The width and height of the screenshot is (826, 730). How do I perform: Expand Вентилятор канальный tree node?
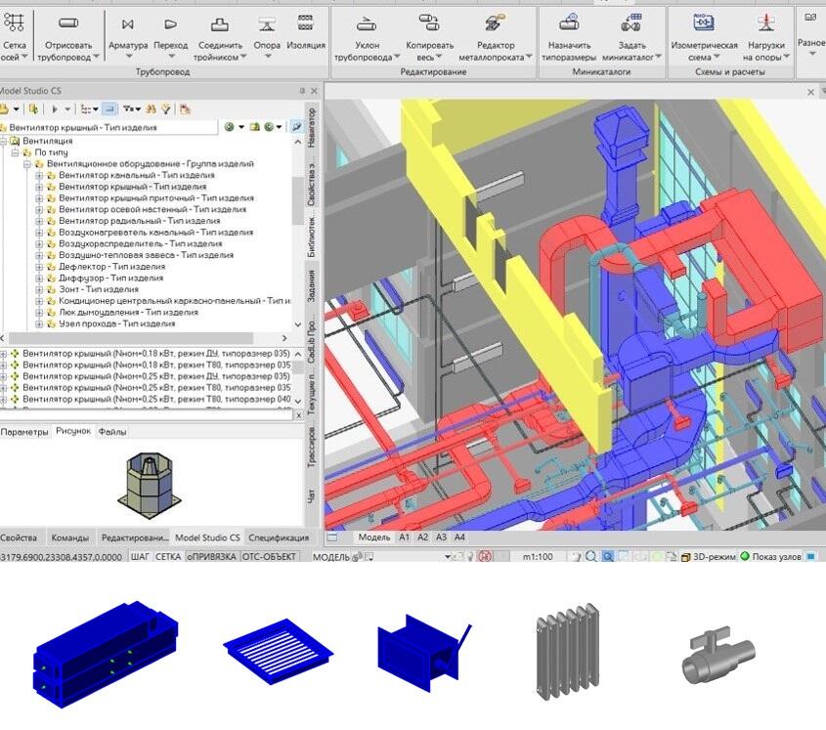[x=40, y=175]
